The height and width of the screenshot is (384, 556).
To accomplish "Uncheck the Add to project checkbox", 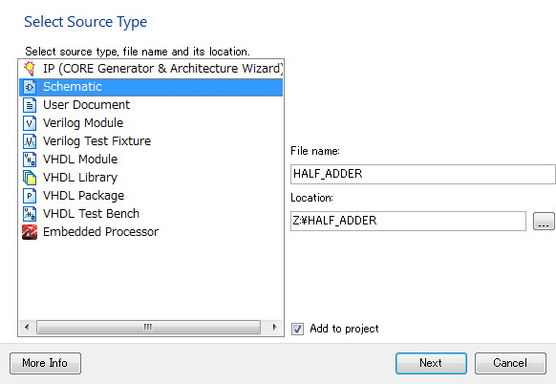I will coord(297,329).
